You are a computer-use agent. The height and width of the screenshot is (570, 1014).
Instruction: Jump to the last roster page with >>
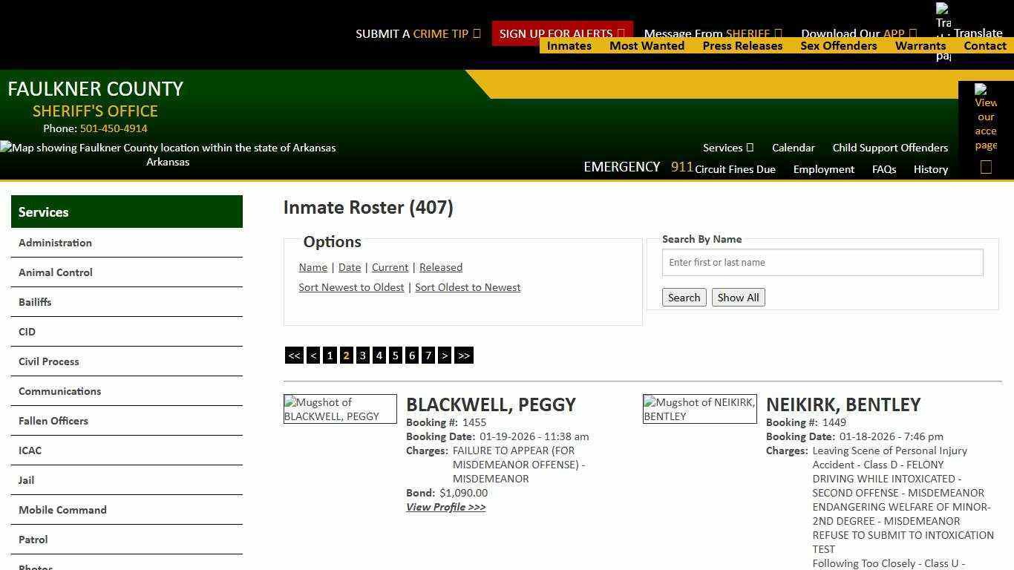464,356
